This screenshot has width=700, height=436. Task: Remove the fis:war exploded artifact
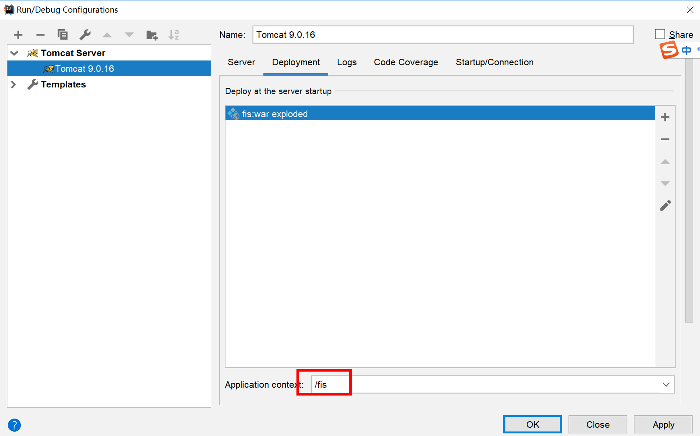tap(665, 139)
